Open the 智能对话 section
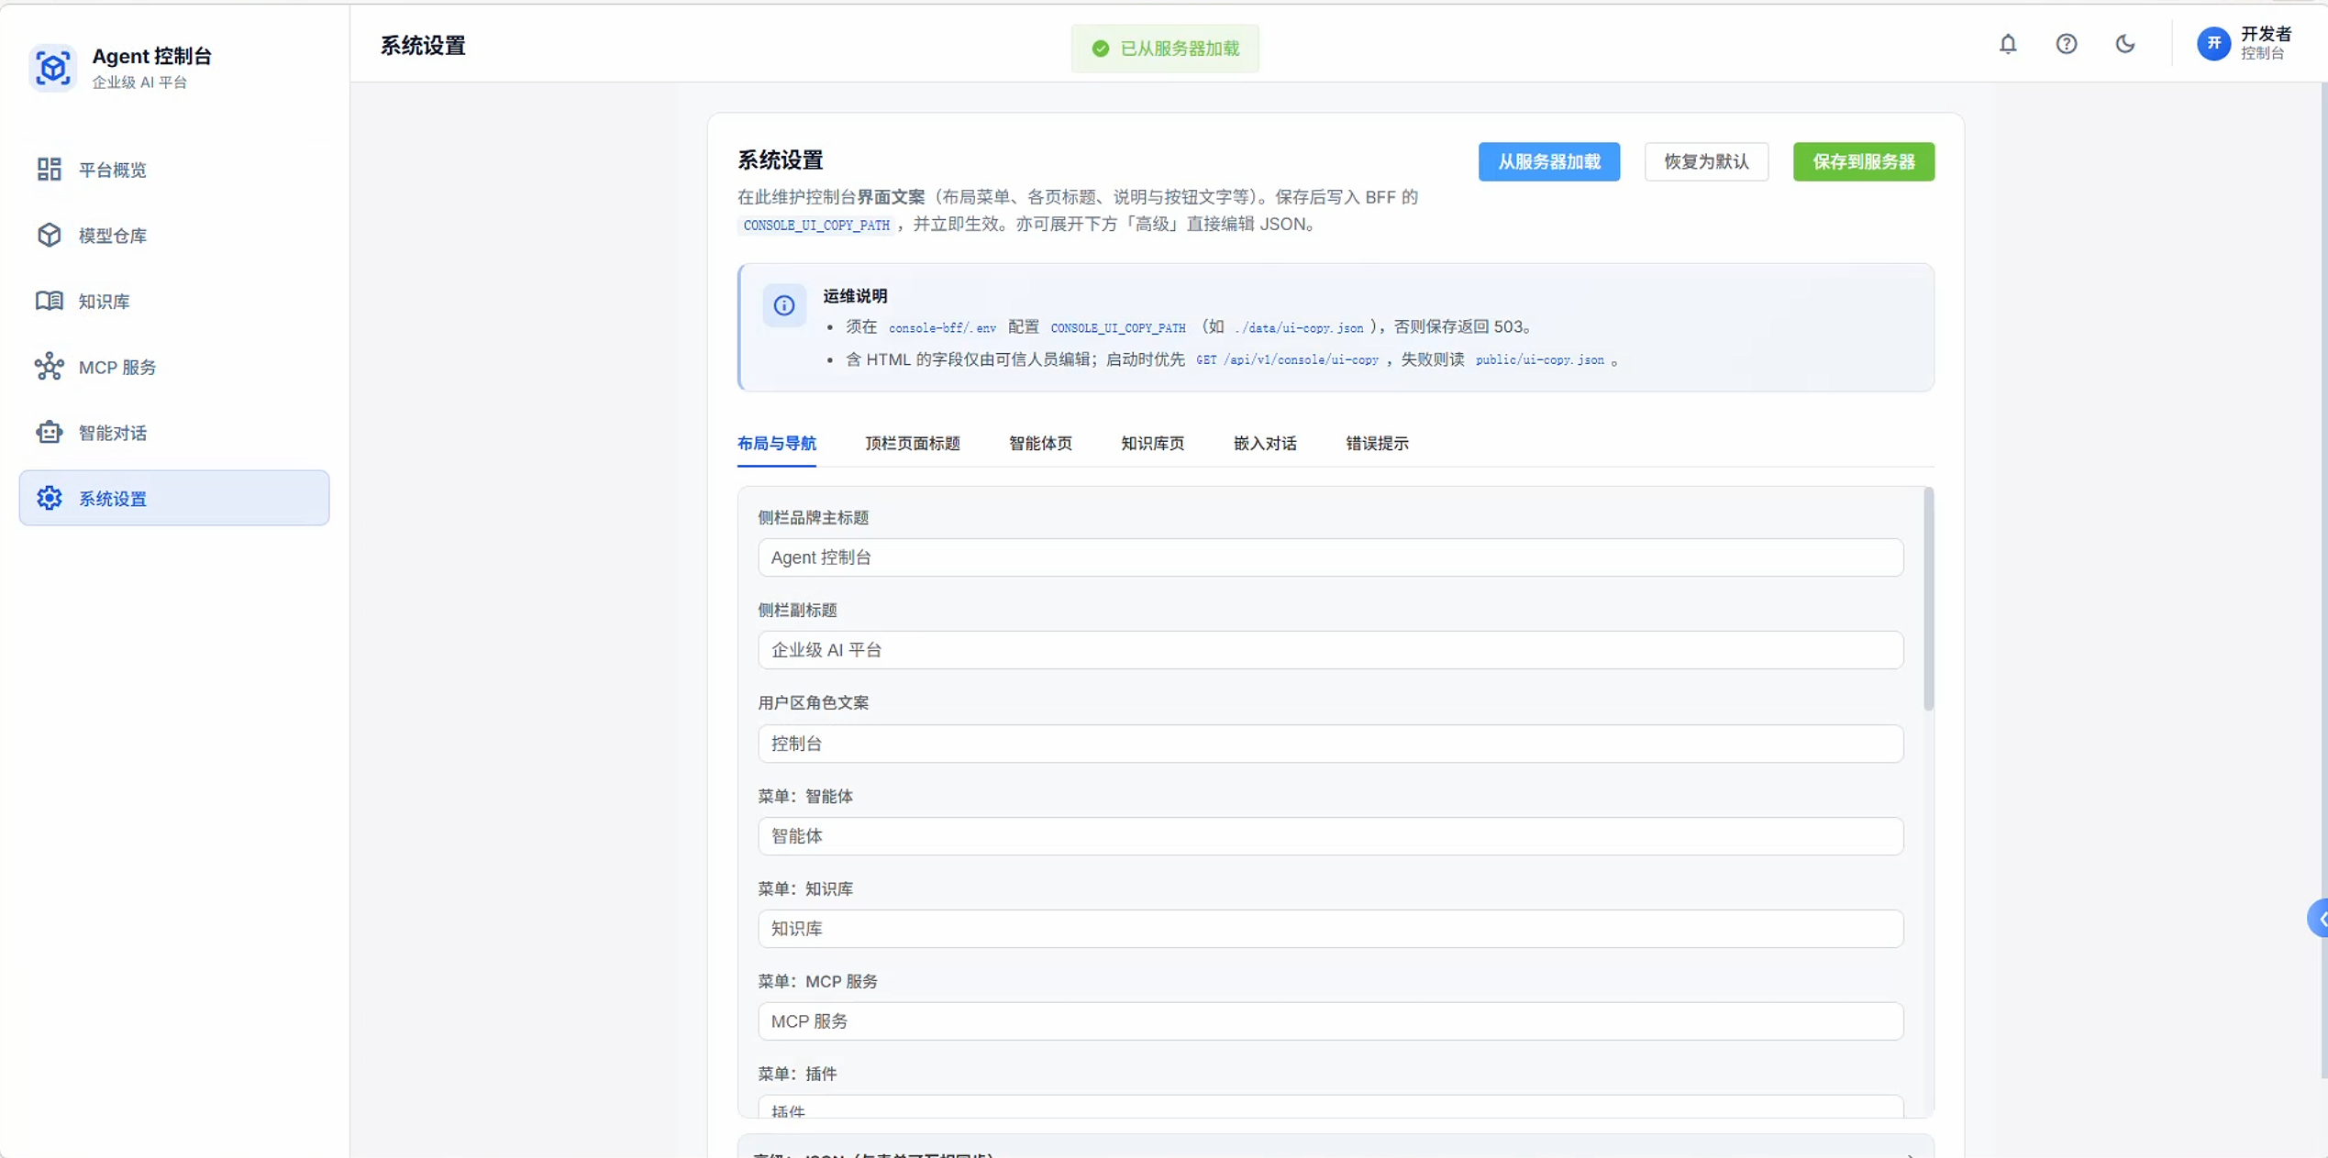 tap(112, 433)
